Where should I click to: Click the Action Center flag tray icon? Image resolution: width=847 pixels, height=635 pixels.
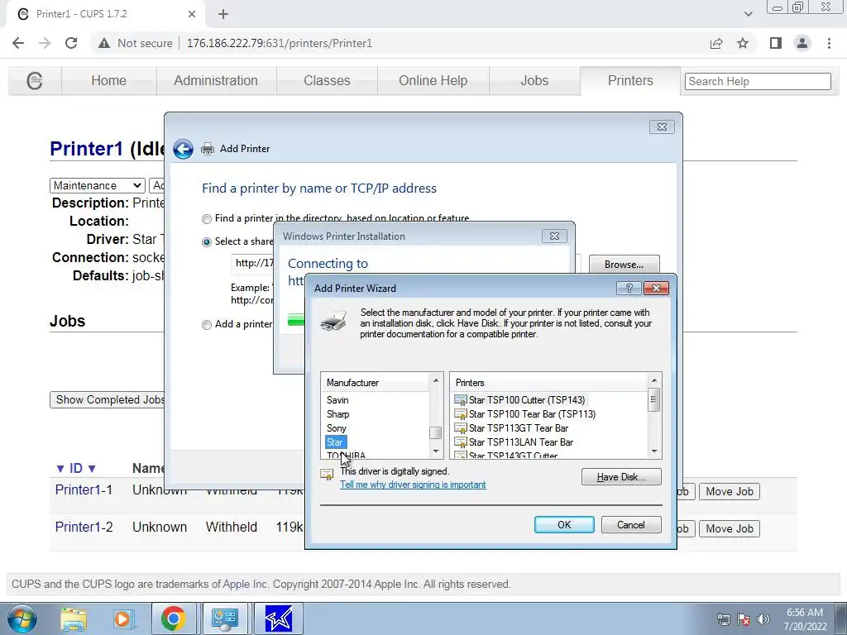744,619
